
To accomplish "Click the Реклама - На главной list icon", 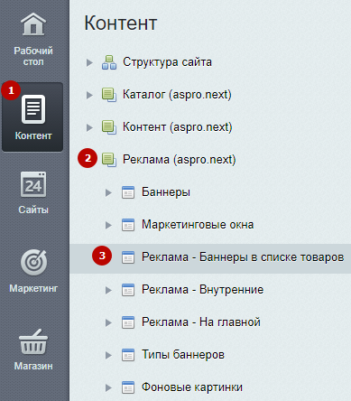I will pos(128,322).
